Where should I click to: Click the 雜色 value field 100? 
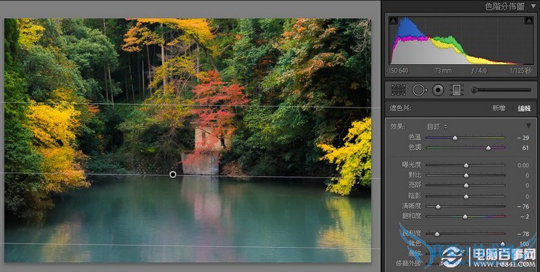[x=524, y=244]
